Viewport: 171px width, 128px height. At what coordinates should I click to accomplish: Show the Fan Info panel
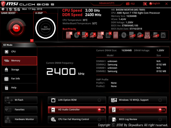[19, 79]
